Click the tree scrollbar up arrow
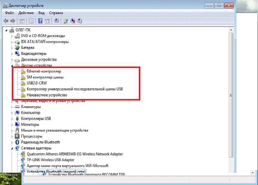The width and height of the screenshot is (258, 185). [231, 30]
